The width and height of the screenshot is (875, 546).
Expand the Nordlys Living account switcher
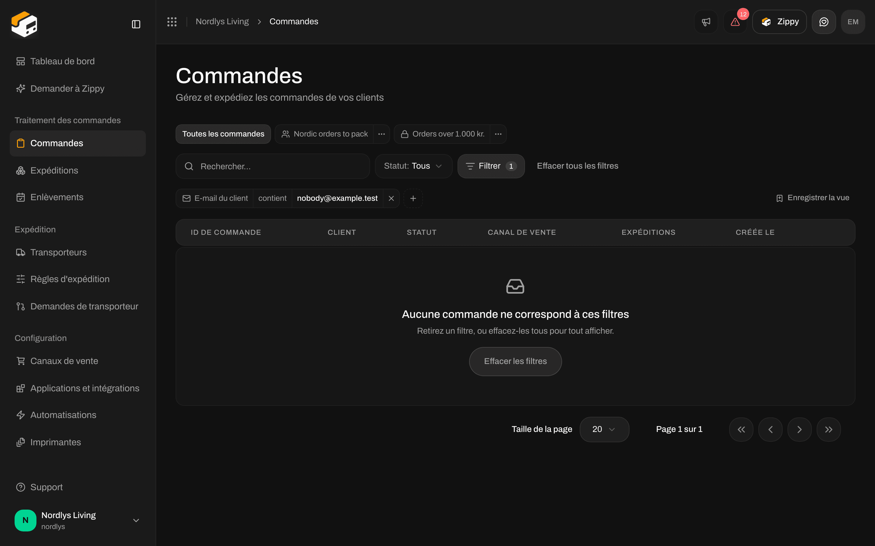pyautogui.click(x=78, y=520)
